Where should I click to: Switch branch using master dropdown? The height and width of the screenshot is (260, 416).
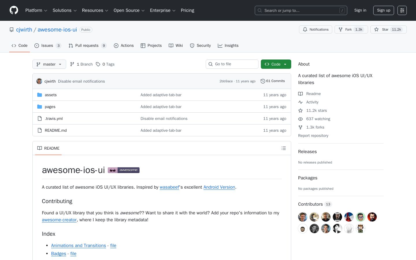[49, 64]
